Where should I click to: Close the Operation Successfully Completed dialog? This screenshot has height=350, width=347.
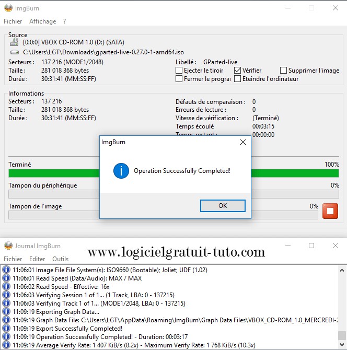(x=243, y=142)
